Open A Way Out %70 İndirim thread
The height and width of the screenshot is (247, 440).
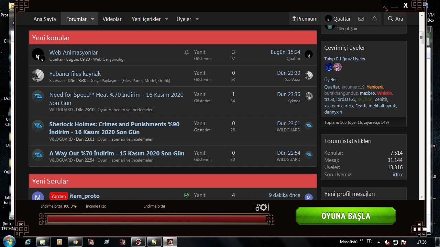tap(117, 153)
